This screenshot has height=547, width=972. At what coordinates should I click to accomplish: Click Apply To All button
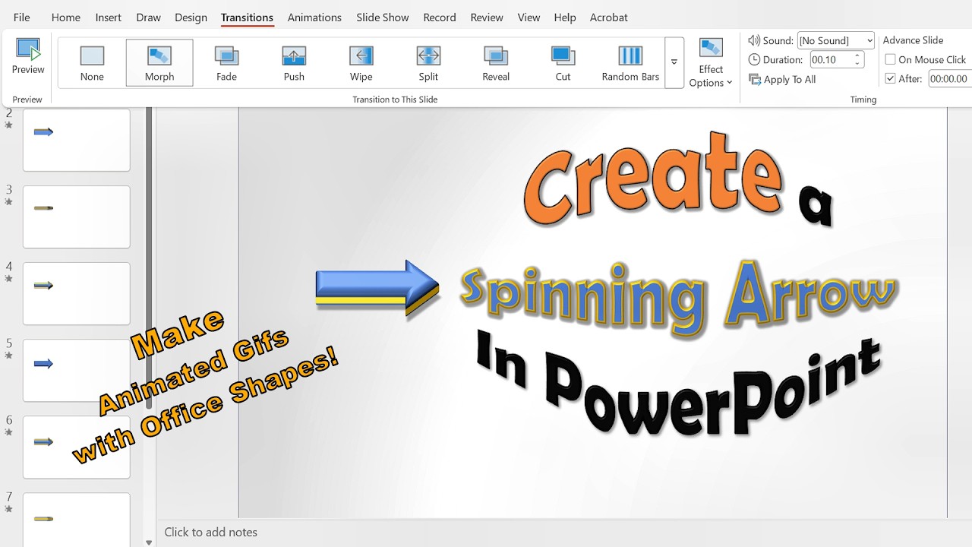click(x=782, y=79)
